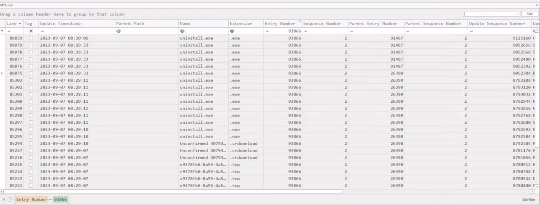Toggle the Tag filter row checkbox

click(31, 31)
